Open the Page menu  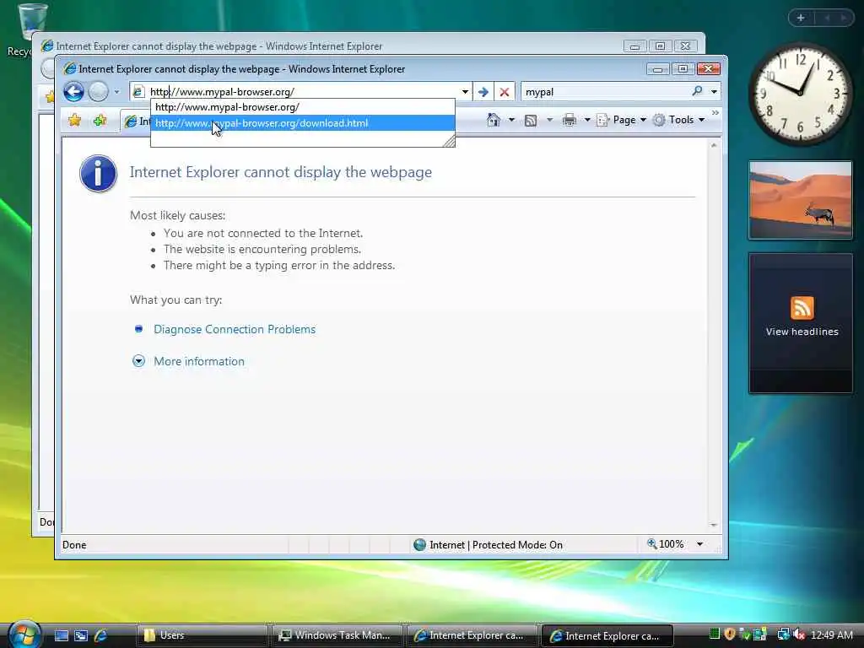click(622, 120)
